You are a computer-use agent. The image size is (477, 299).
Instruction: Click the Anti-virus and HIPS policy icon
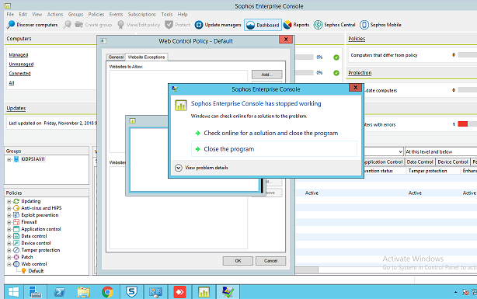point(16,208)
